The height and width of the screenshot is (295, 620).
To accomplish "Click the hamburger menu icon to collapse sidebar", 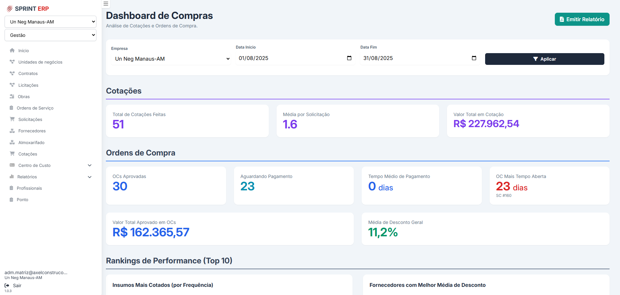I will [106, 4].
